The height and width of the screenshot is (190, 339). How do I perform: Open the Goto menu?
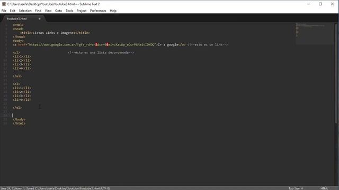tap(58, 11)
